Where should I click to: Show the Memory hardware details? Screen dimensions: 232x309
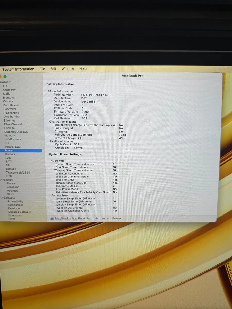[10, 135]
